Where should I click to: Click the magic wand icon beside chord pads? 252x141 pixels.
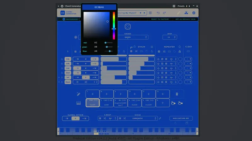click(x=78, y=94)
